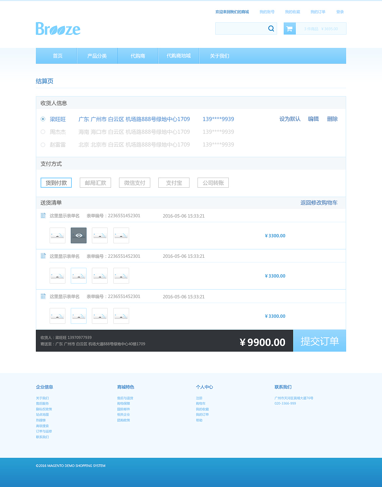Click second product thumbnail in third order
This screenshot has height=487, width=382.
click(x=78, y=316)
